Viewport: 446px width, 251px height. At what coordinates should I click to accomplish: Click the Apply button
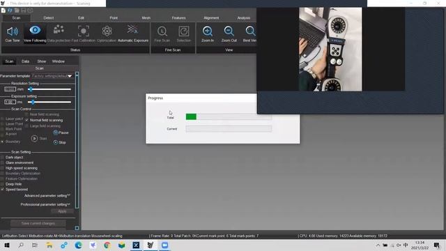click(x=62, y=211)
